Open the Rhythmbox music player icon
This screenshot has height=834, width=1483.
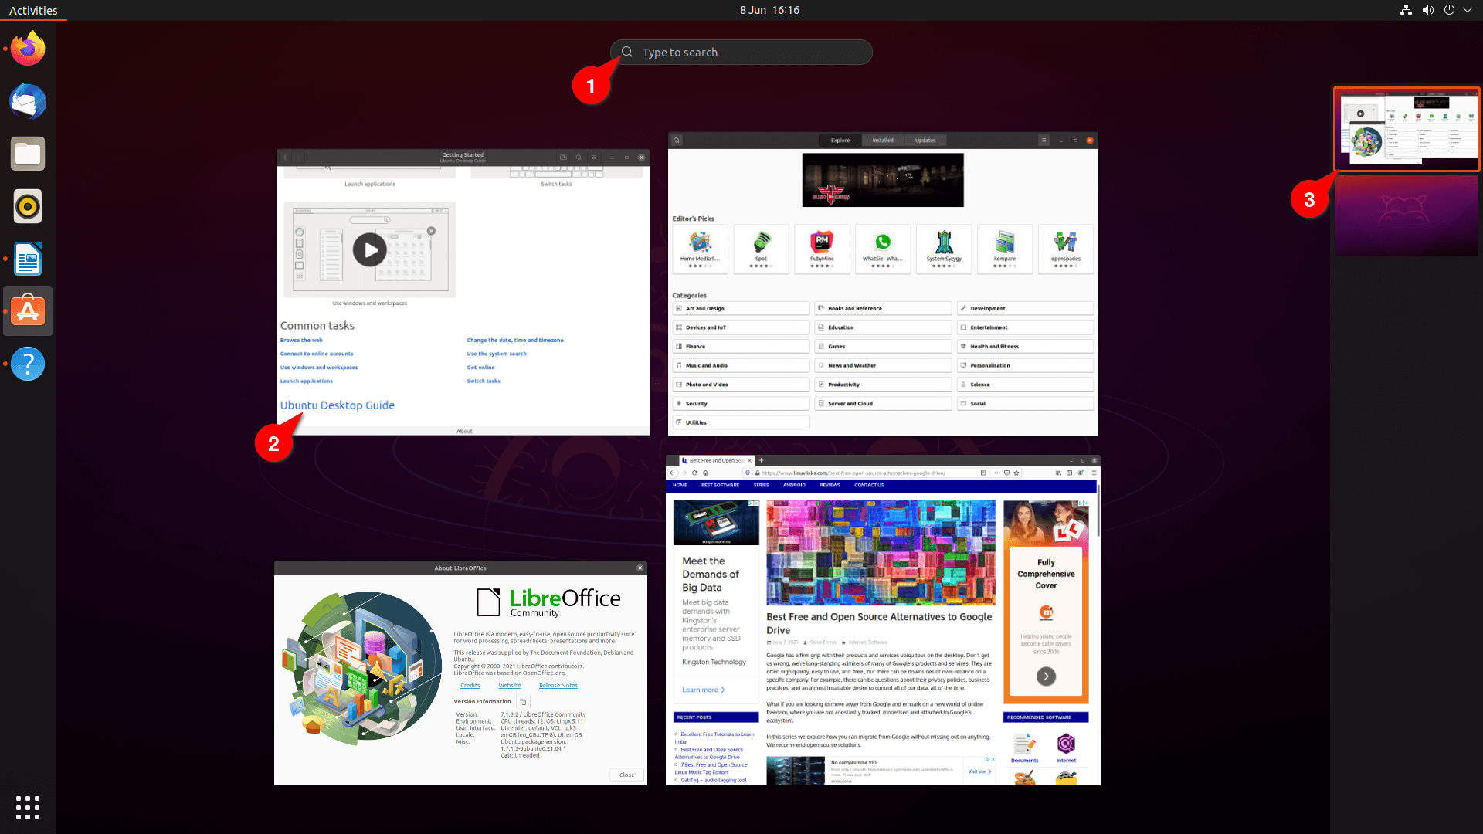click(28, 205)
